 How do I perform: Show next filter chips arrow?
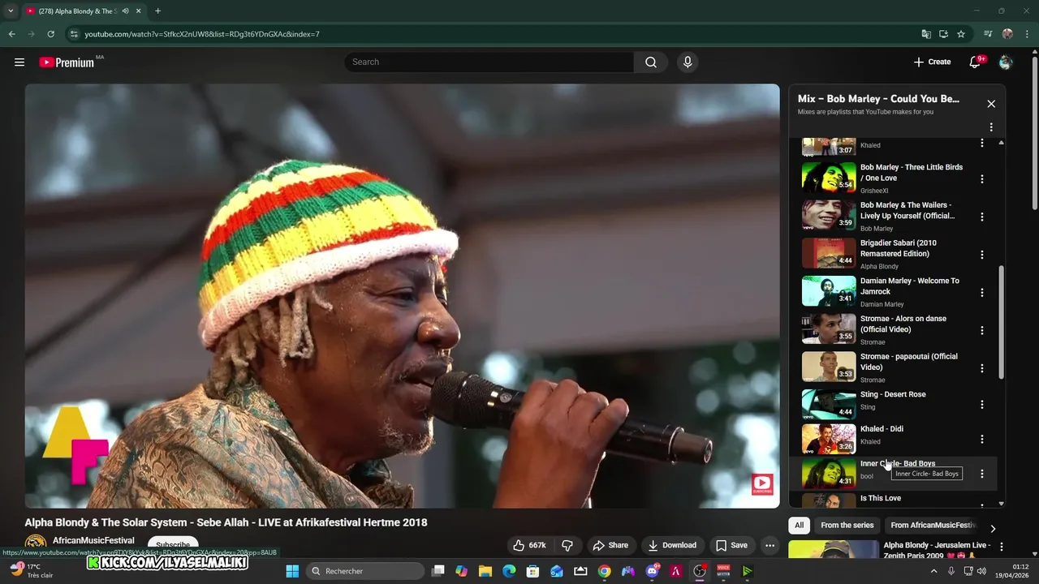[x=992, y=528]
